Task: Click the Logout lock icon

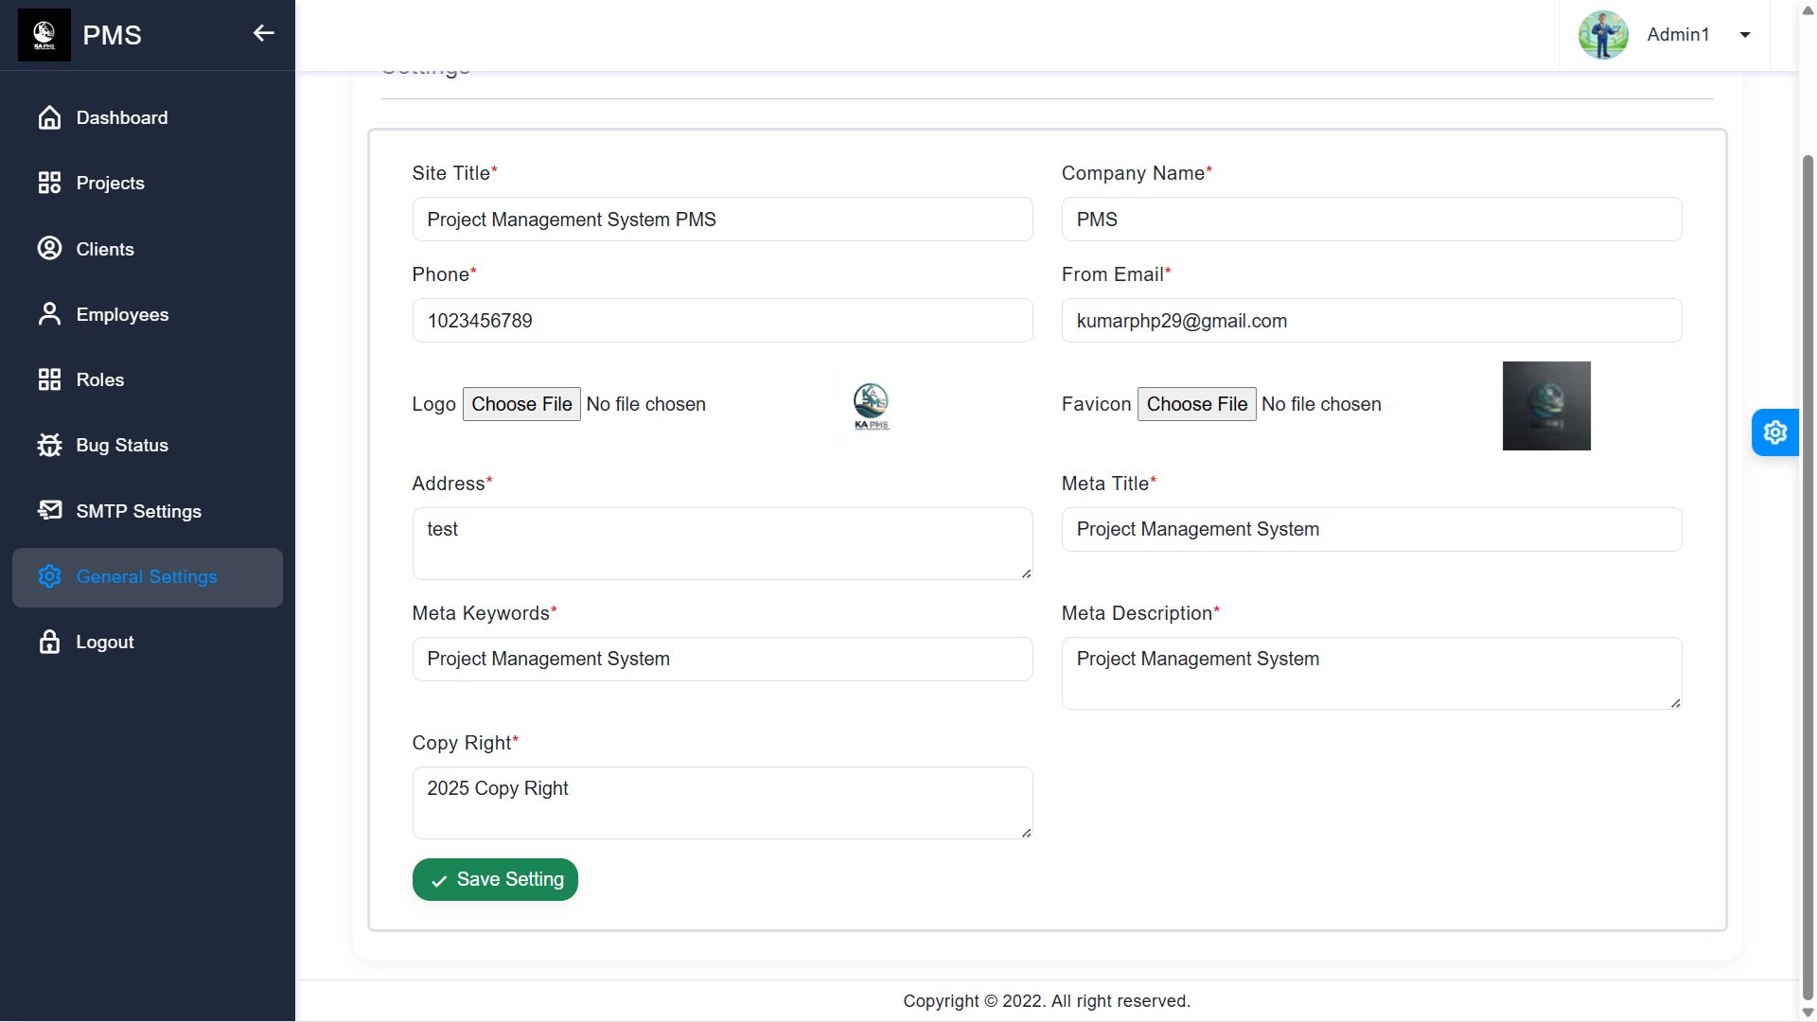Action: click(49, 642)
